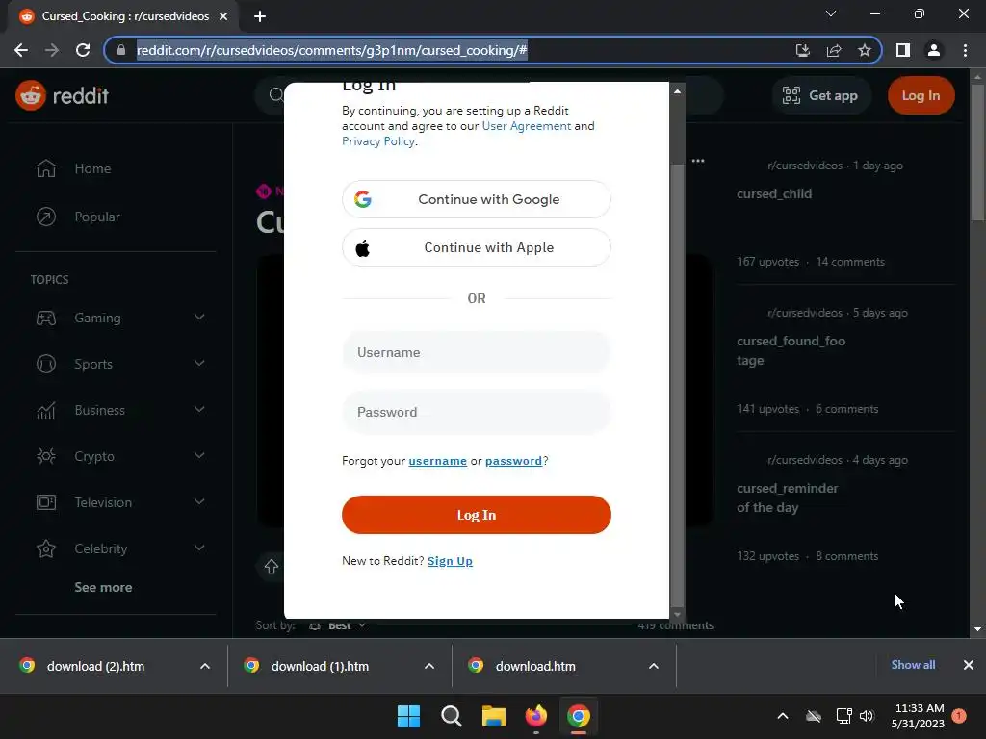Click Log In button in page header

pyautogui.click(x=921, y=95)
